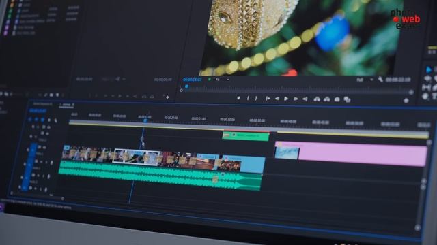Viewport: 437px width, 245px height.
Task: Click the Extract button in Program monitor
Action: [326, 99]
